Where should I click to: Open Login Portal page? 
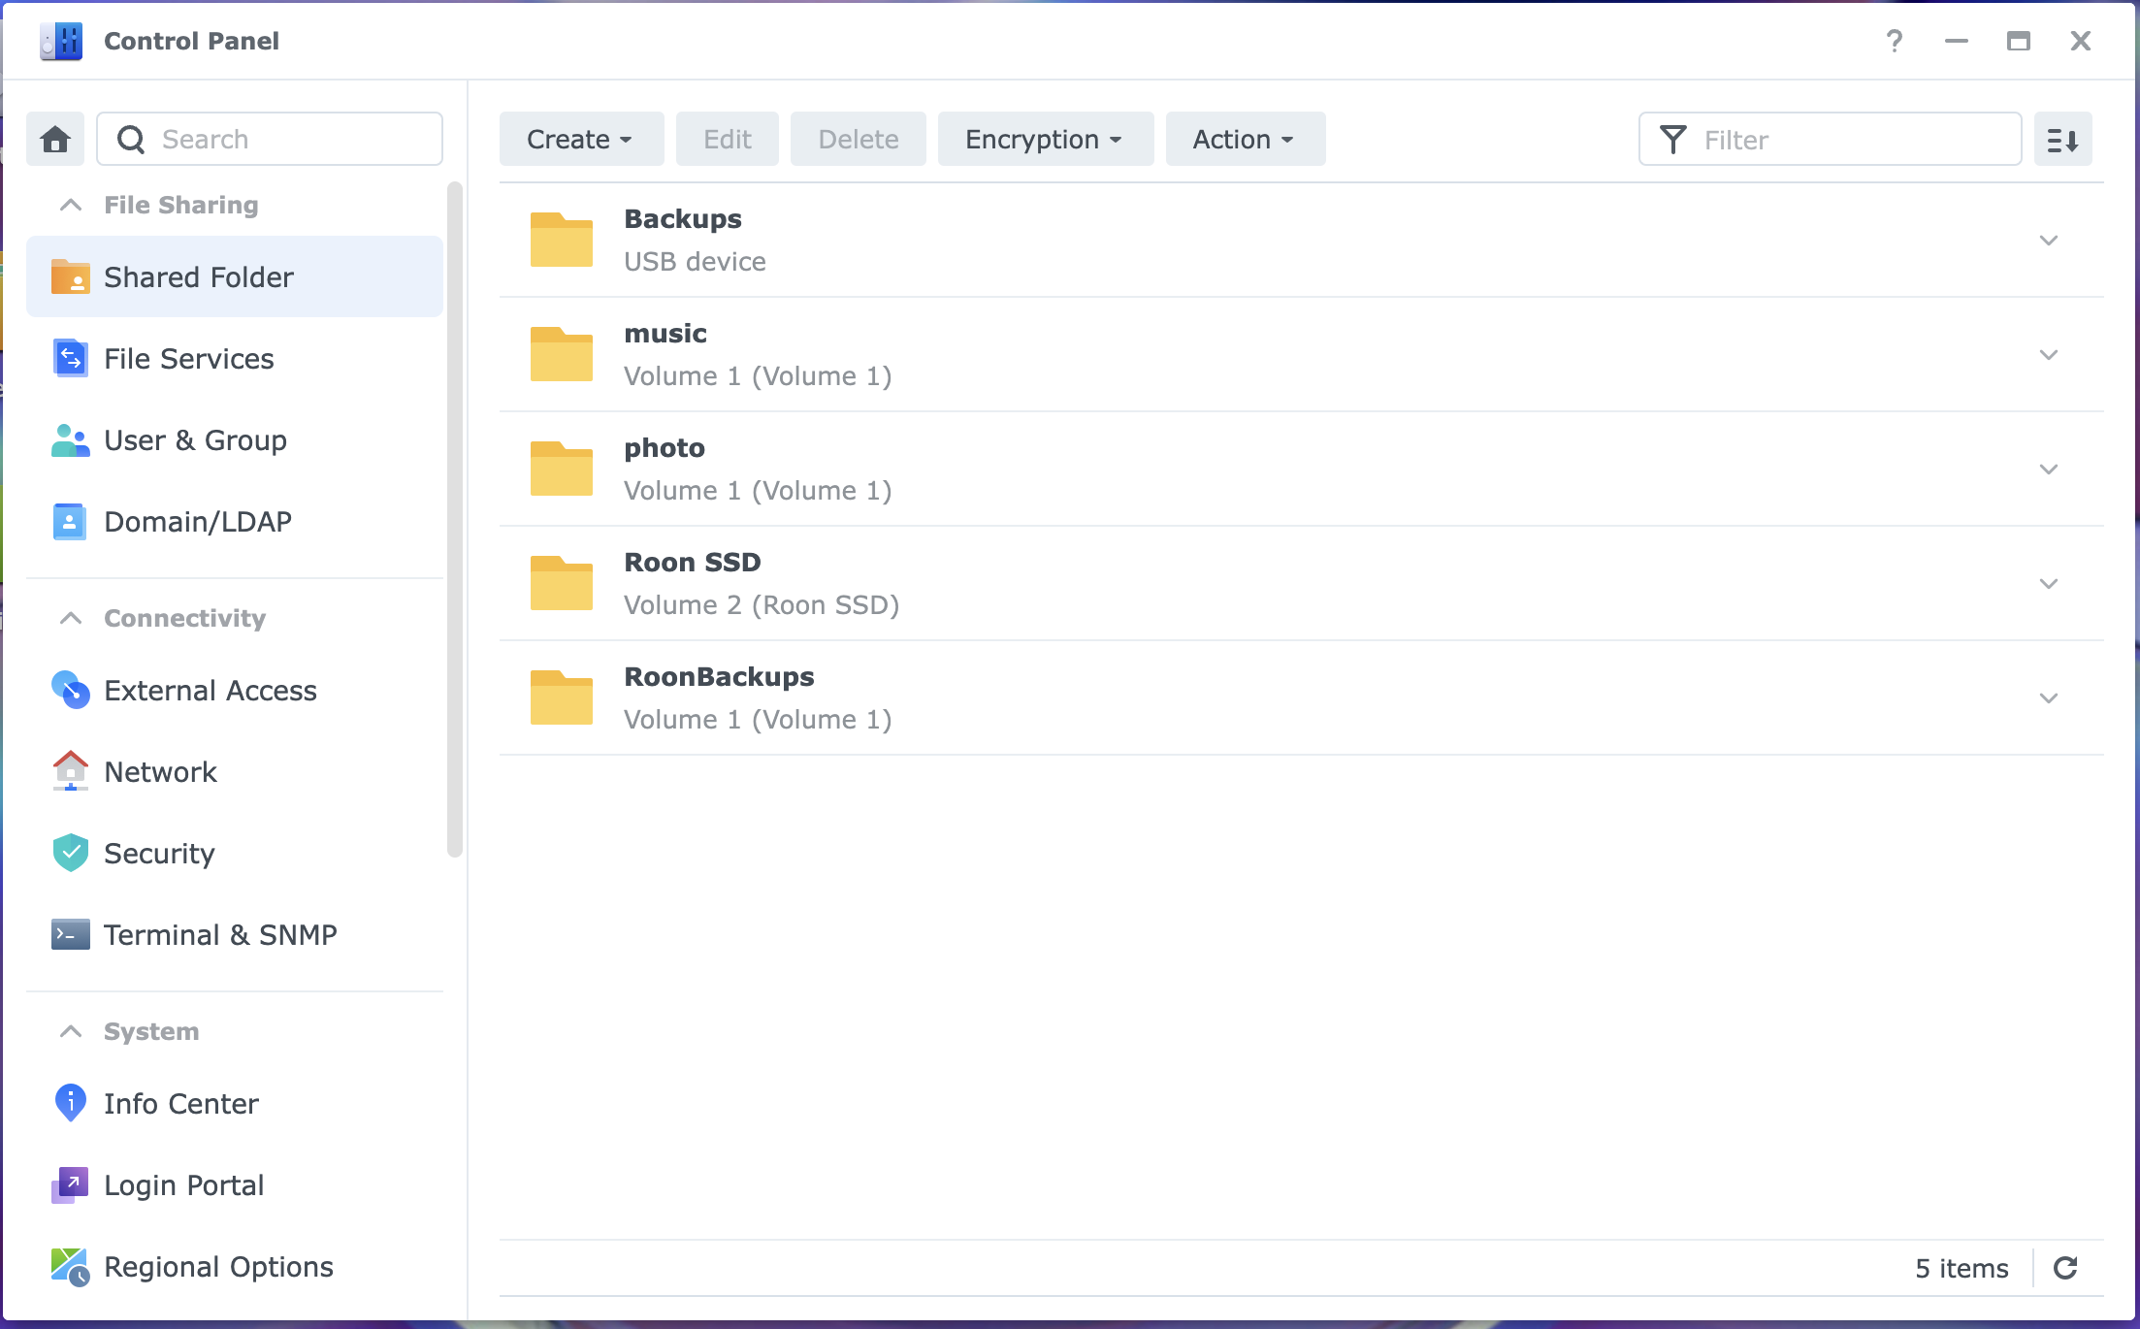[x=235, y=1184]
